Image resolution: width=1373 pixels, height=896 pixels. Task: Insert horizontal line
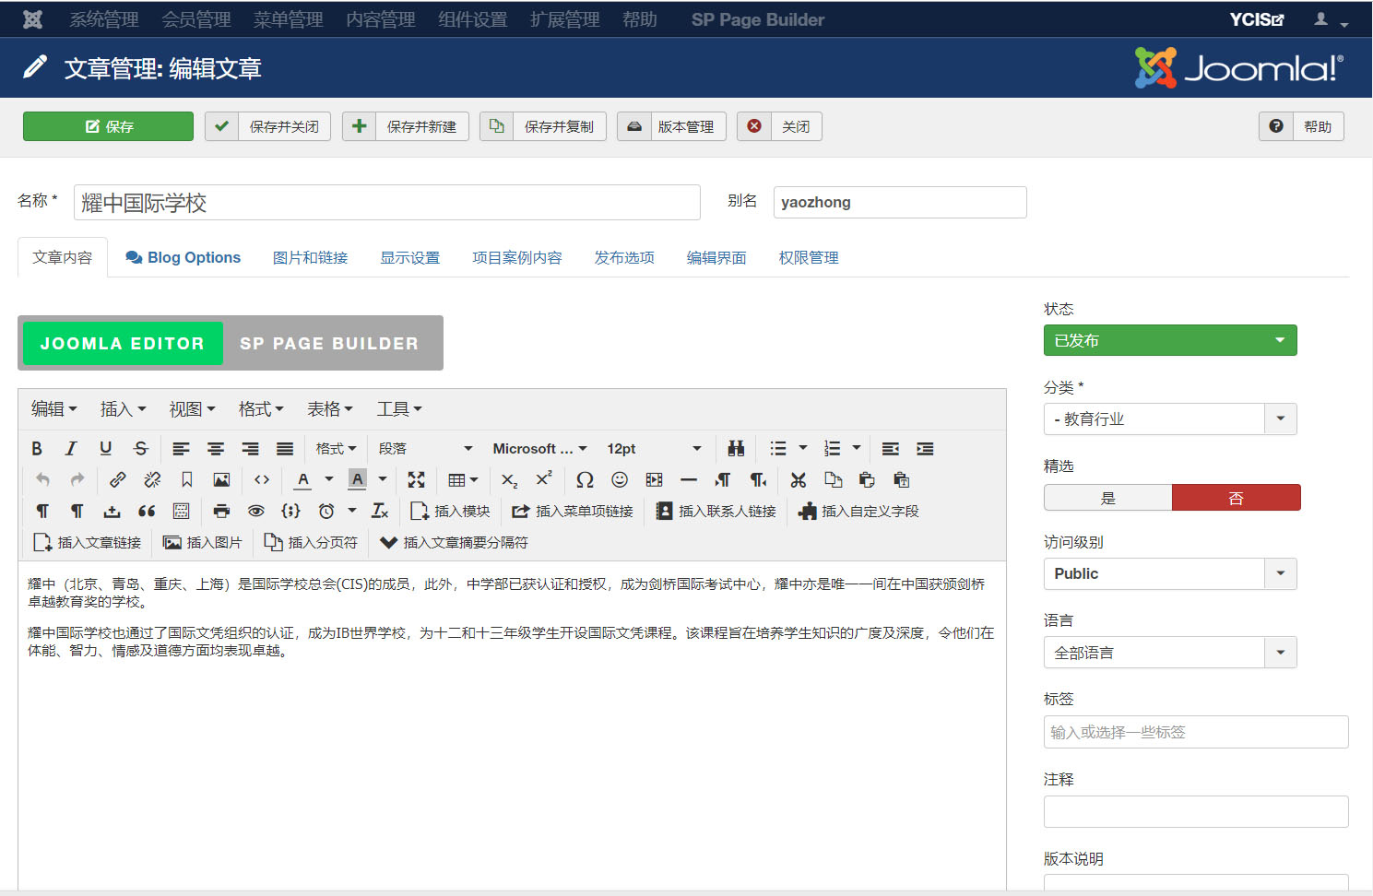pyautogui.click(x=689, y=480)
